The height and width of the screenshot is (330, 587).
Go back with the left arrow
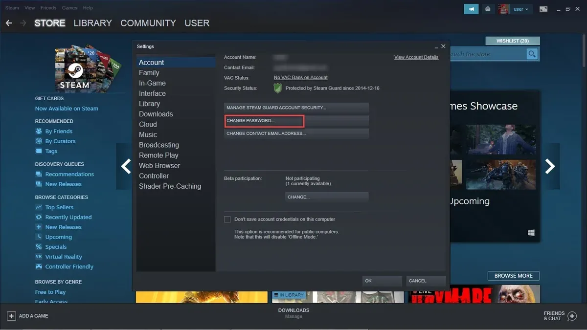tap(9, 23)
